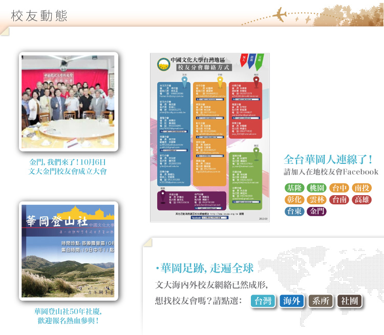Click the yellow map pin on poster
This screenshot has height=335, width=384.
point(220,81)
